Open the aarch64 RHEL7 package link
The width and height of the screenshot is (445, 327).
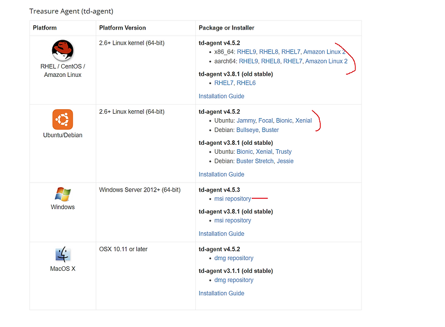pos(292,61)
